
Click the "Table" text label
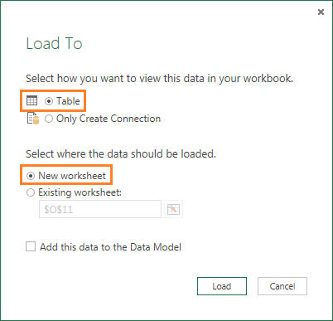tap(68, 101)
